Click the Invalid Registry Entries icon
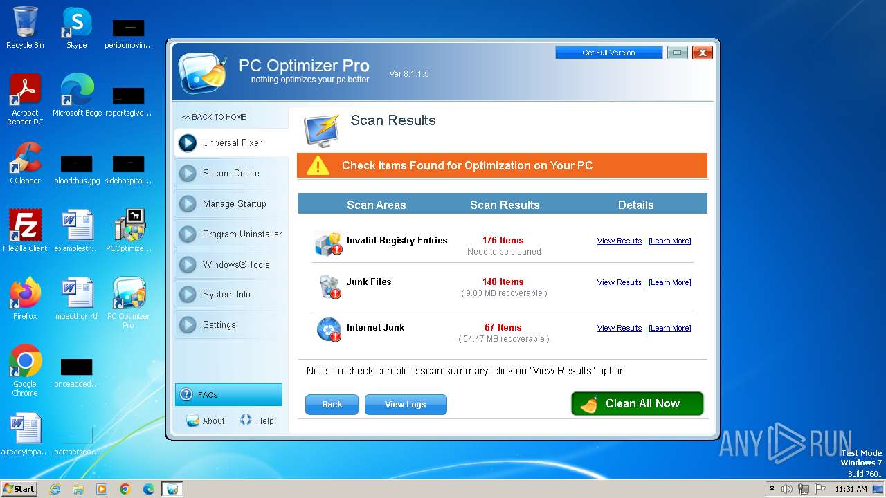Screen dimensions: 886x498 pos(328,243)
